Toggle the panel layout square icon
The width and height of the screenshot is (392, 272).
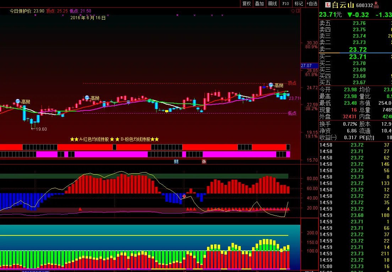coord(298,11)
